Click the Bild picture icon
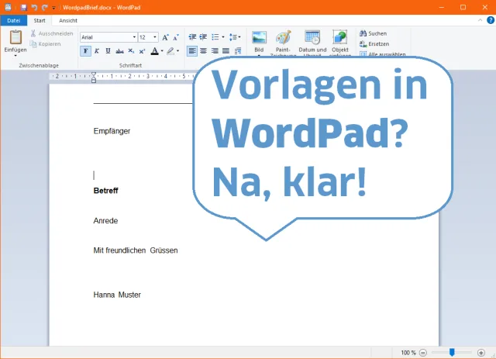 259,39
